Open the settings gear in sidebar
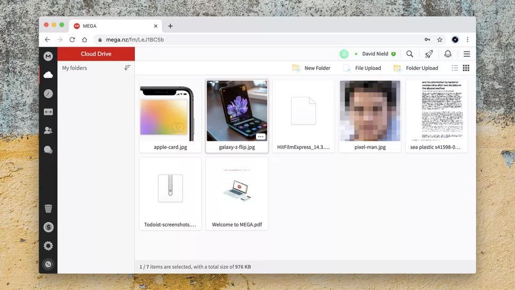Image resolution: width=515 pixels, height=290 pixels. pos(48,246)
